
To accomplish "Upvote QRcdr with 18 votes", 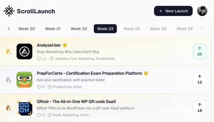I will click(200, 108).
